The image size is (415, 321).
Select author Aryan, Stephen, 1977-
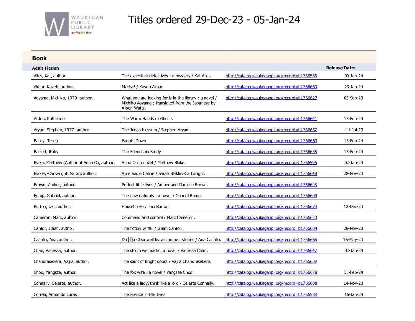click(x=62, y=130)
